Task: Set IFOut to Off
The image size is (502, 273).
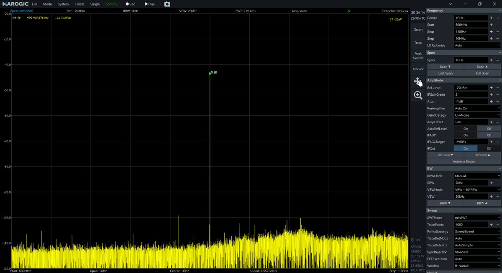Action: [489, 148]
